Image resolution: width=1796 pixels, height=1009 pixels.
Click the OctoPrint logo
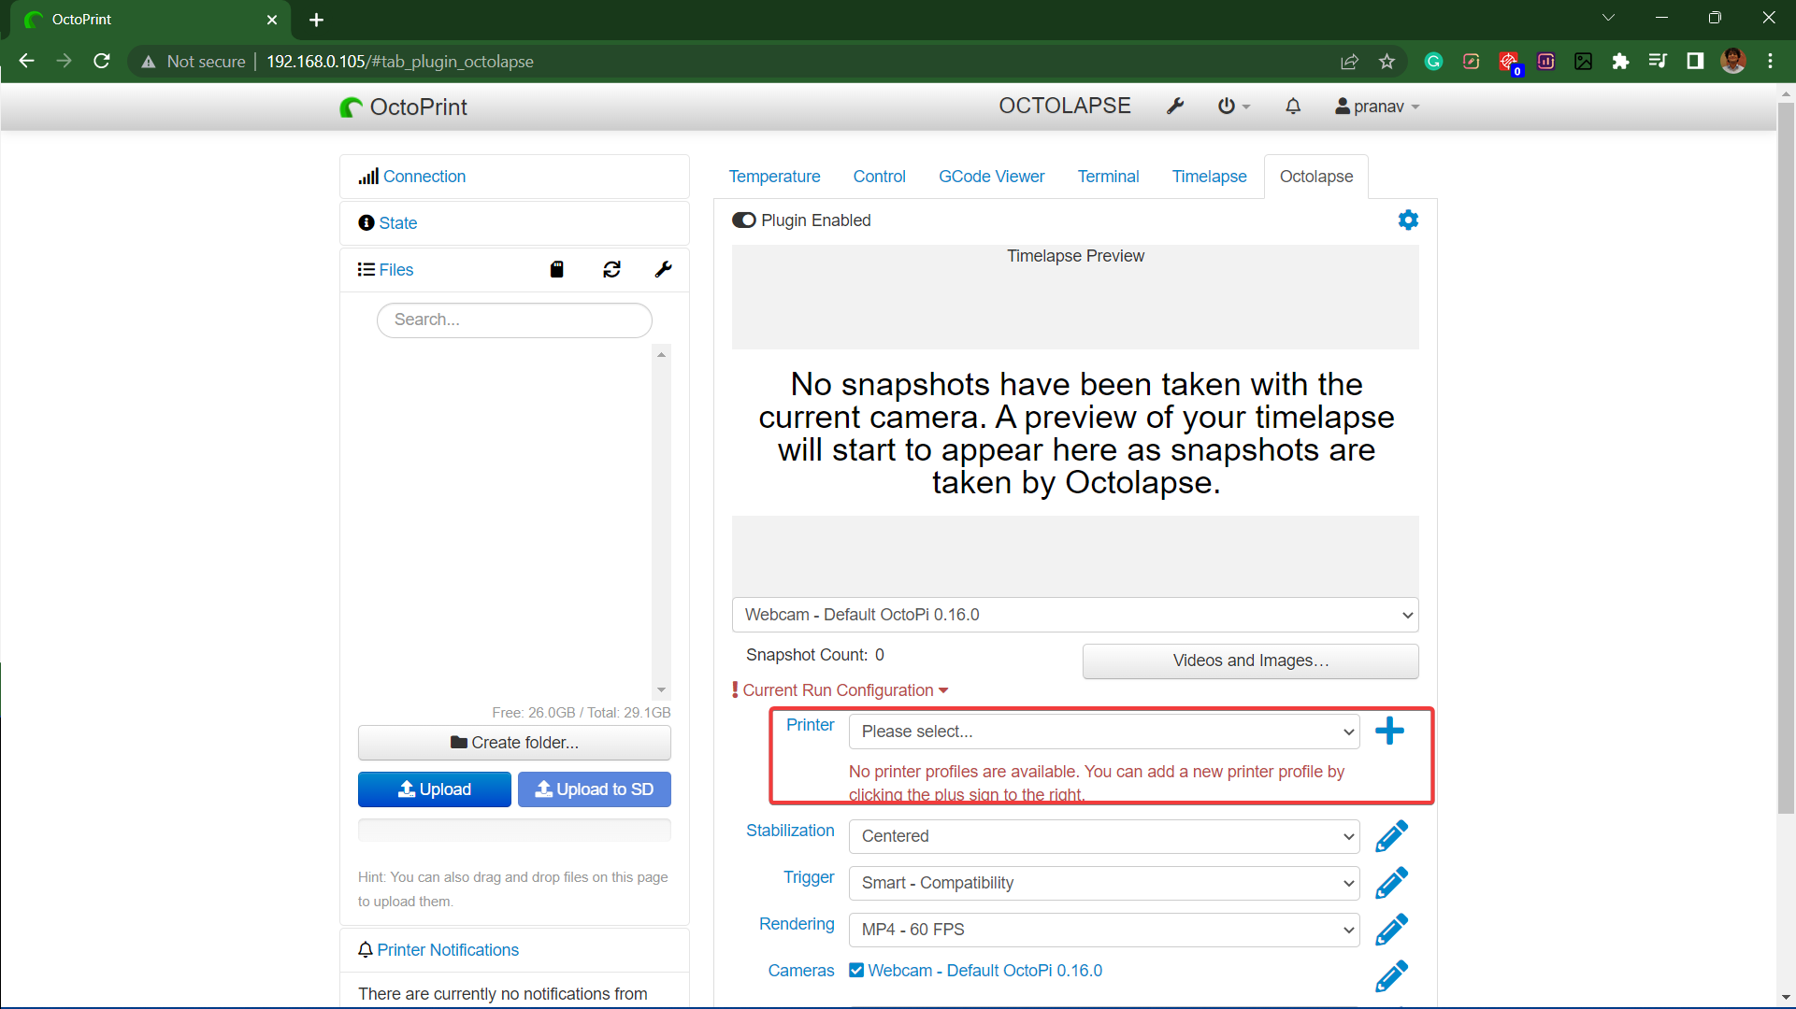tap(404, 107)
